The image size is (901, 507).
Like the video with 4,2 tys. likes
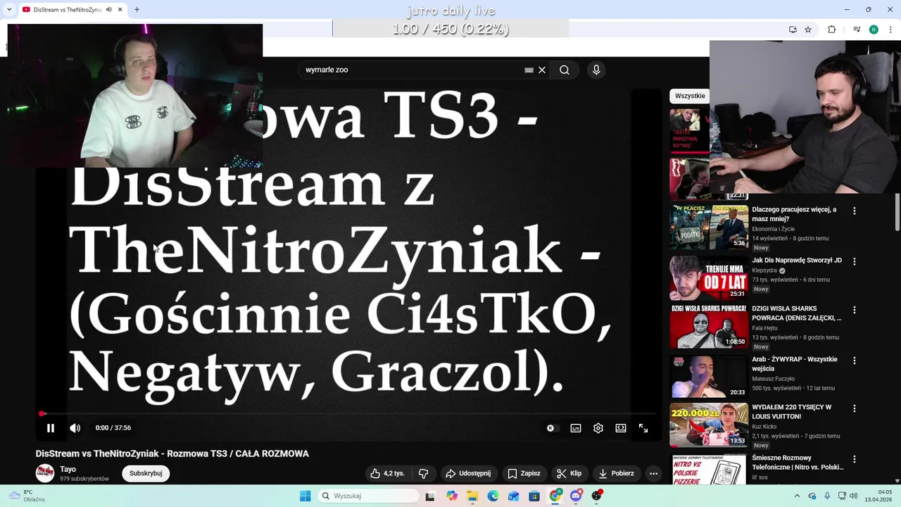pos(388,473)
